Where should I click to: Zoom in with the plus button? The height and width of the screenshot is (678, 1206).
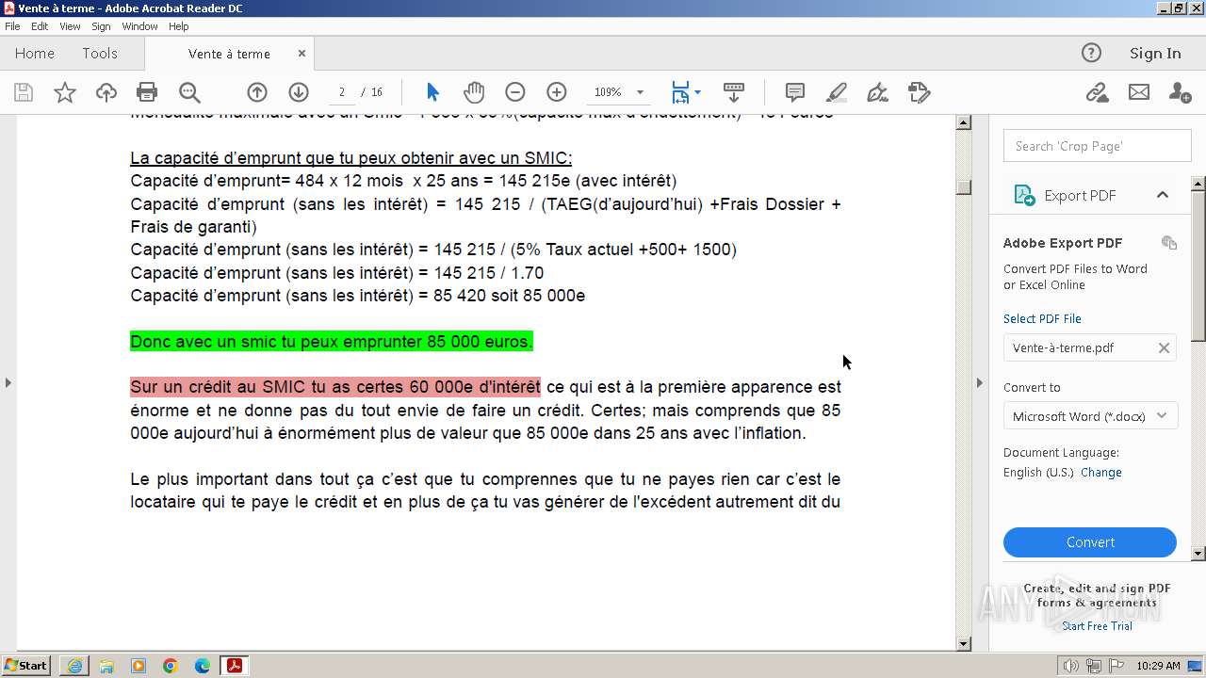557,92
